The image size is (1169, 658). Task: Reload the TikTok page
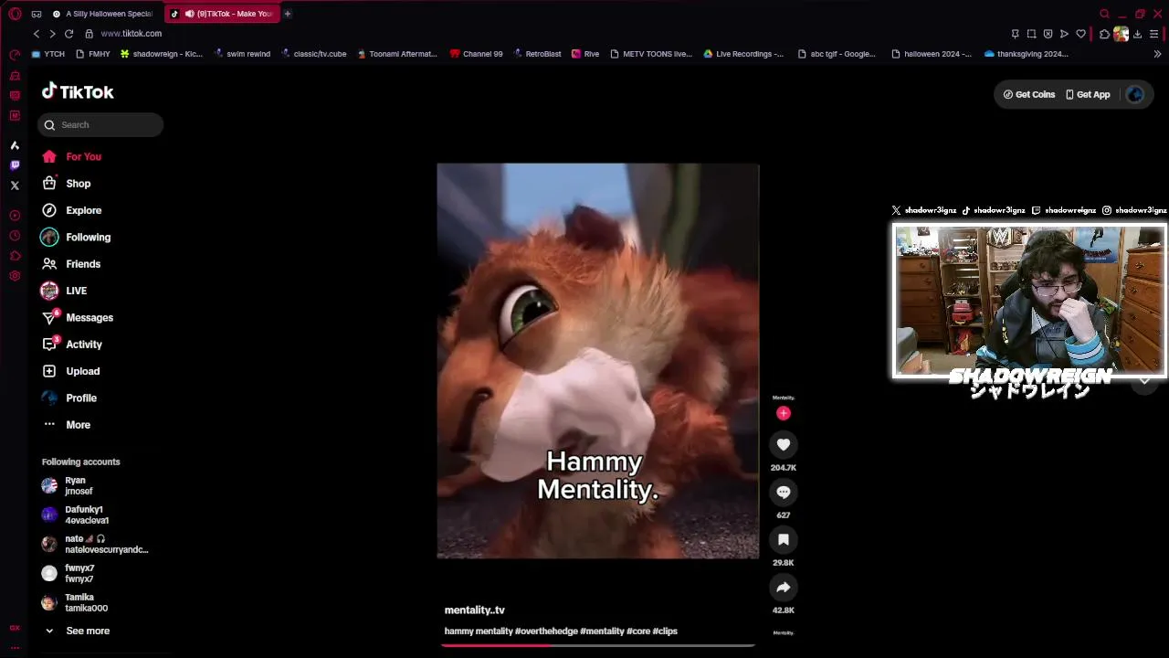click(x=68, y=34)
